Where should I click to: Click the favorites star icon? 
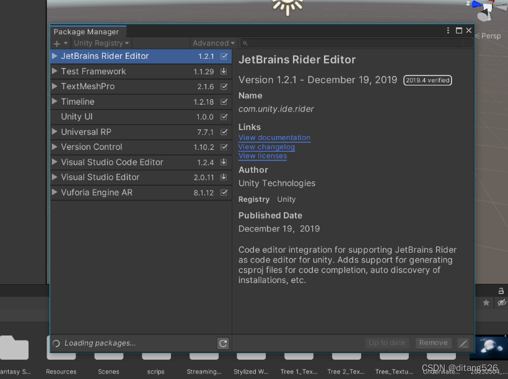point(486,303)
